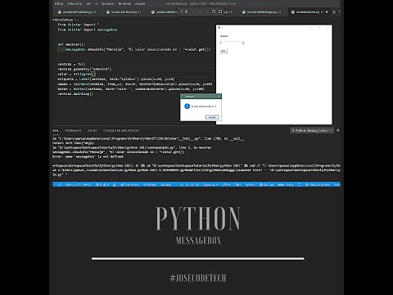The image size is (393, 295).
Task: Click the Record Screen status bar item
Action: click(x=318, y=185)
